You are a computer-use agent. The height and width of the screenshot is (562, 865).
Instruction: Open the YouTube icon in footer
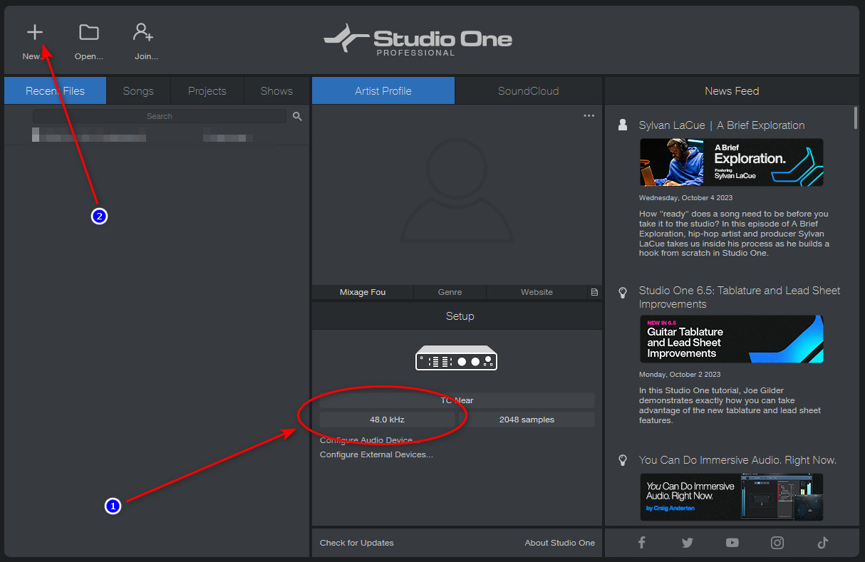pyautogui.click(x=732, y=543)
